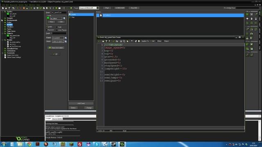The height and width of the screenshot is (147, 262).
Task: Open the Included Files folder
Action: tap(12, 49)
